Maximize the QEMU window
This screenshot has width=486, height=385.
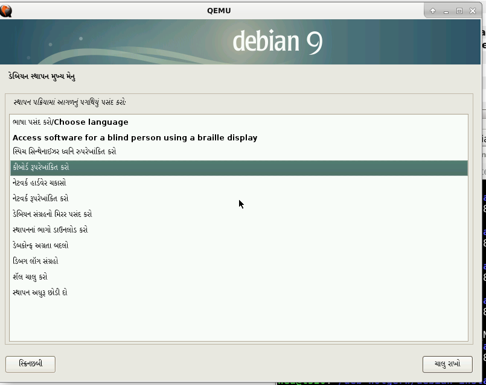459,11
